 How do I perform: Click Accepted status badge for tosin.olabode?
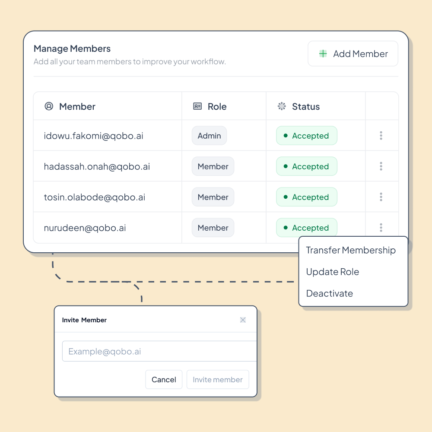[x=307, y=197]
